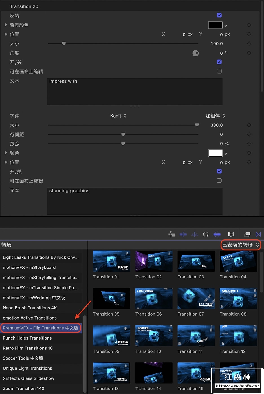The width and height of the screenshot is (264, 394).
Task: Add keyframe for second 位置 parameter
Action: 249,162
